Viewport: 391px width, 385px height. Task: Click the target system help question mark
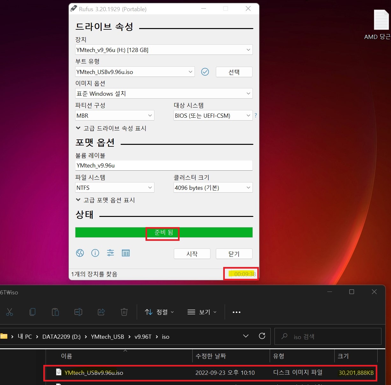(x=256, y=115)
